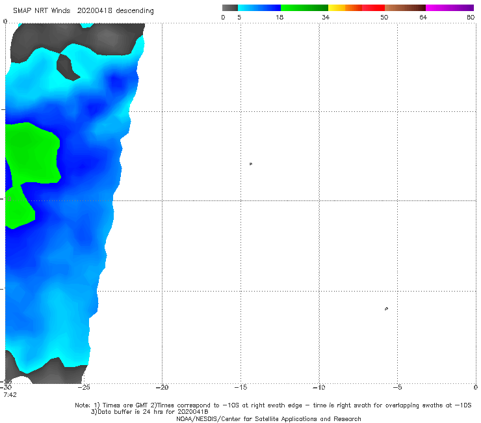Click the longitude axis label '-25'
The width and height of the screenshot is (481, 423).
pyautogui.click(x=84, y=387)
